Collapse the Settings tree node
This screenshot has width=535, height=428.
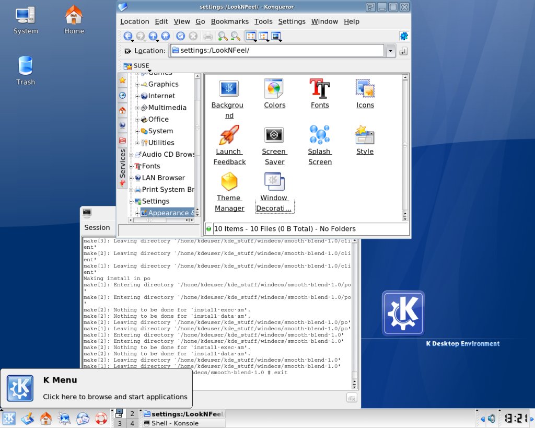click(131, 201)
